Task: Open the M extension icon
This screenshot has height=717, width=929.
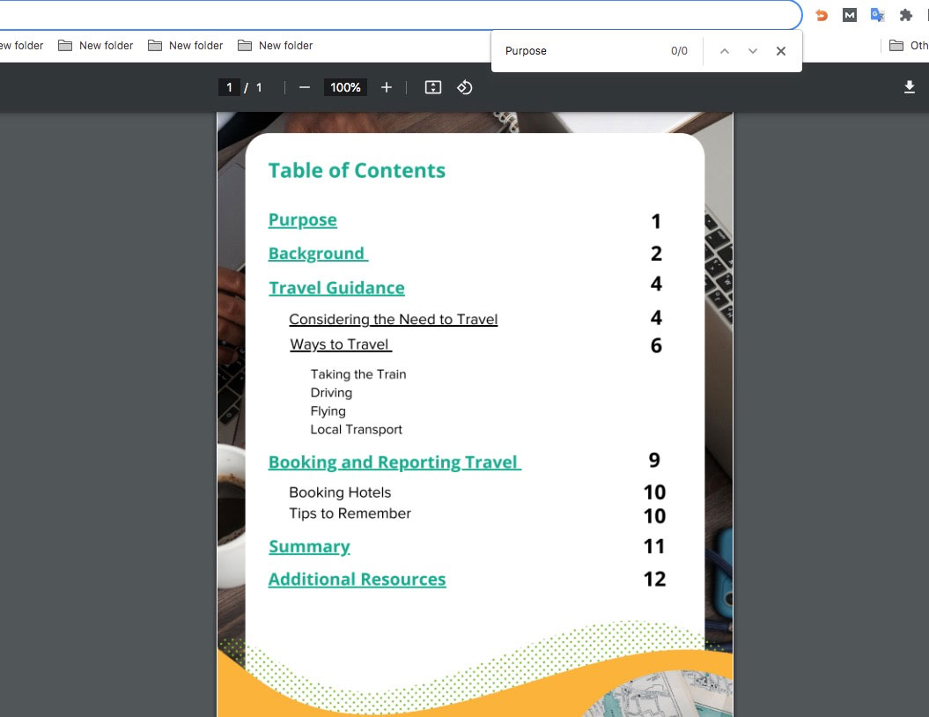Action: coord(850,15)
